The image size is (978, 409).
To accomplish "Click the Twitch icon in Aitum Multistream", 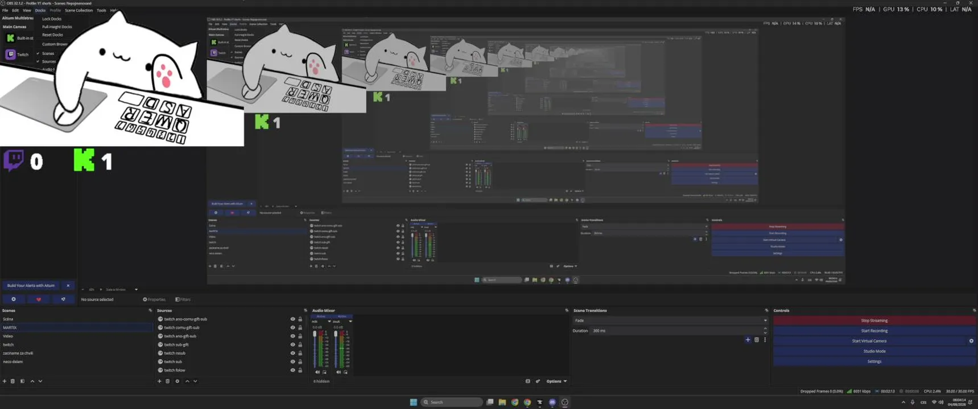I will (x=10, y=55).
